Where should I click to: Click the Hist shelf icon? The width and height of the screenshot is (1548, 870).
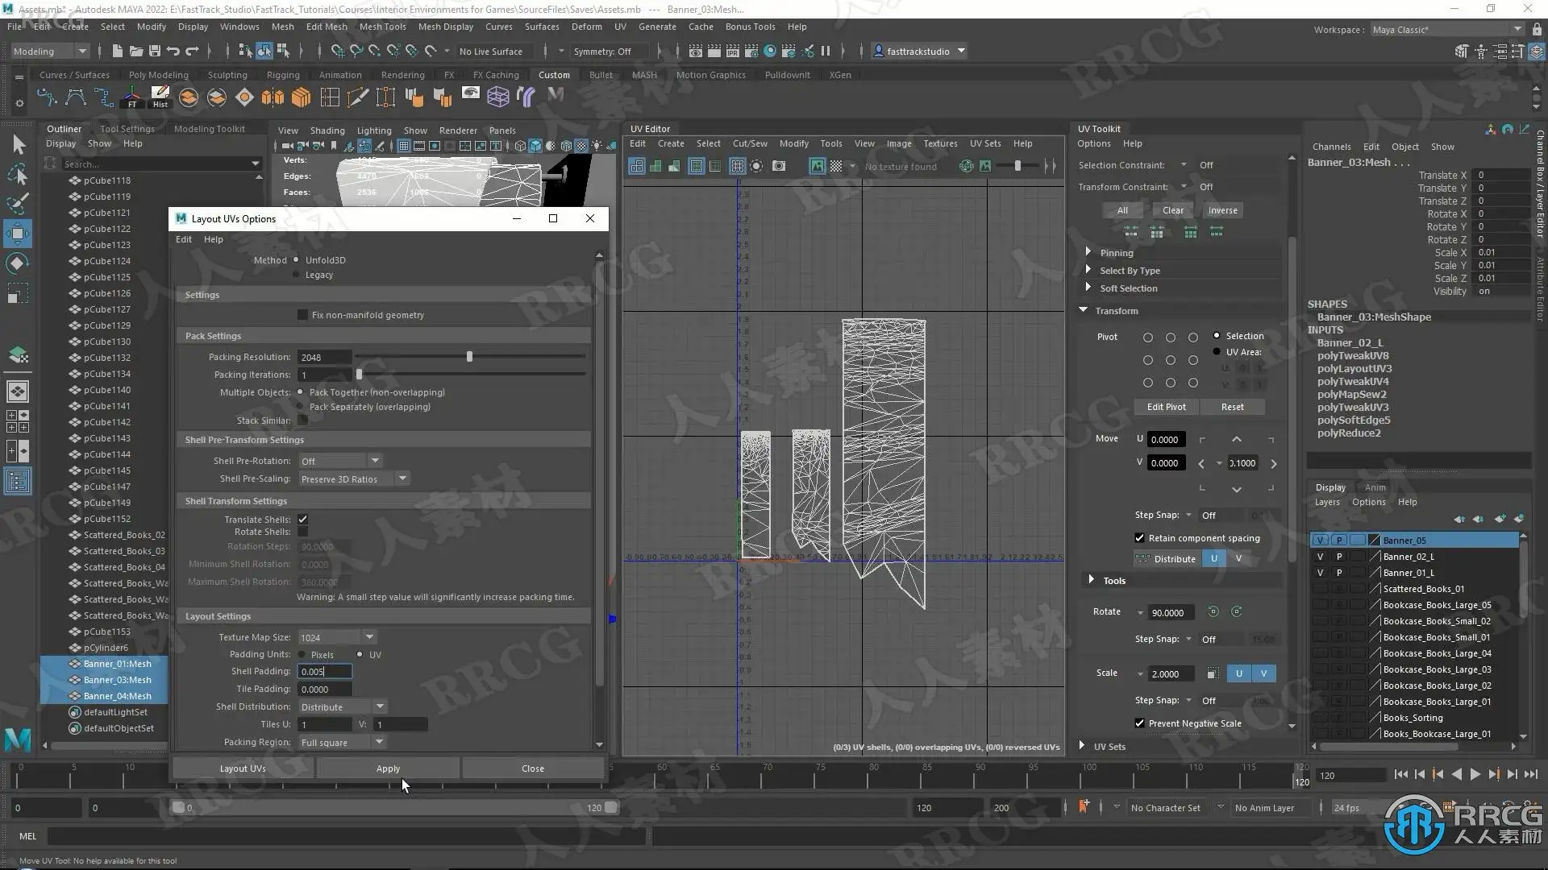point(160,97)
